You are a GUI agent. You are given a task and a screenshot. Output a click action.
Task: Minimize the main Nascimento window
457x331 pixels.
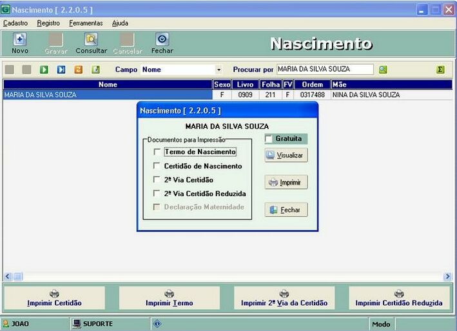(x=422, y=10)
